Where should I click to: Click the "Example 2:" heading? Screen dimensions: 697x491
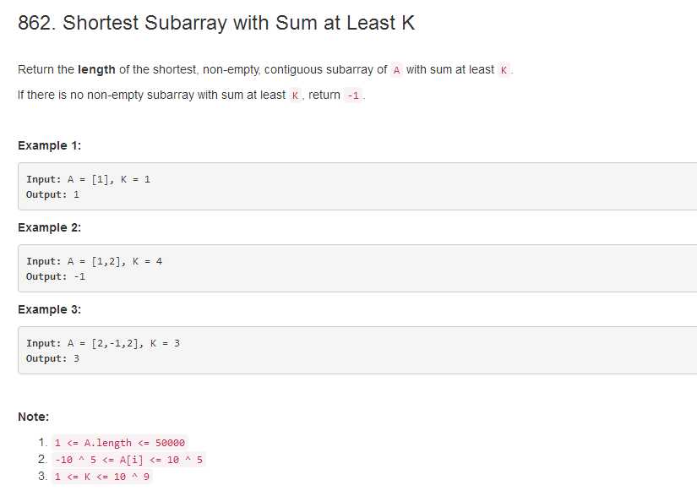(49, 227)
